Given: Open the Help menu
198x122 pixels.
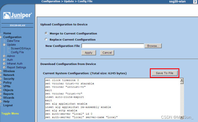Looking at the screenshot, I should point(6,102).
